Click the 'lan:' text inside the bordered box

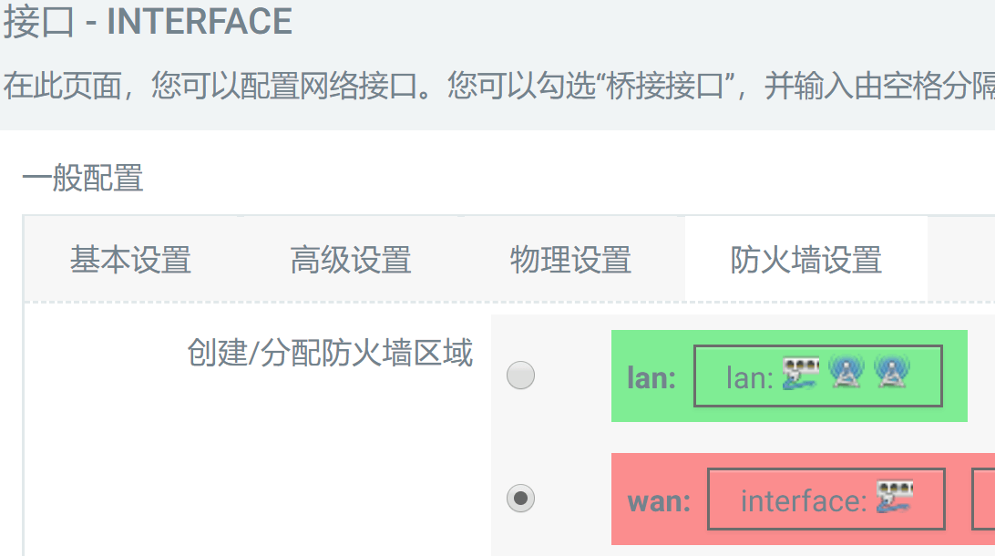tap(749, 376)
